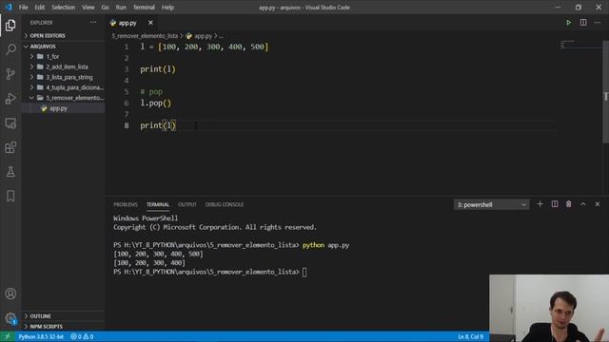Viewport: 609px width, 342px height.
Task: Open errors and warnings count in status bar
Action: (x=82, y=336)
